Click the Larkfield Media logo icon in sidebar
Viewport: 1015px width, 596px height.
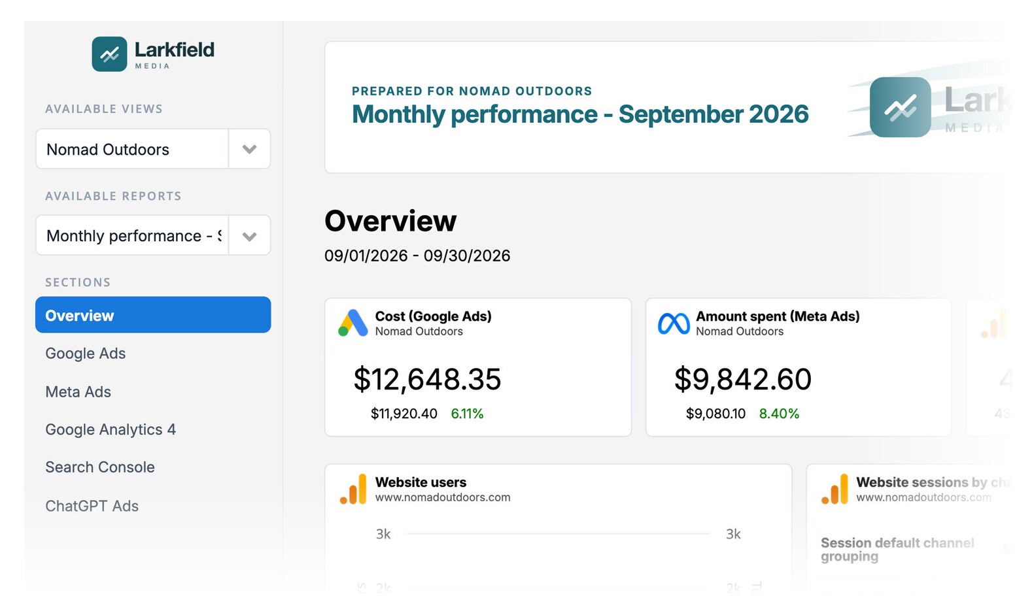click(109, 54)
